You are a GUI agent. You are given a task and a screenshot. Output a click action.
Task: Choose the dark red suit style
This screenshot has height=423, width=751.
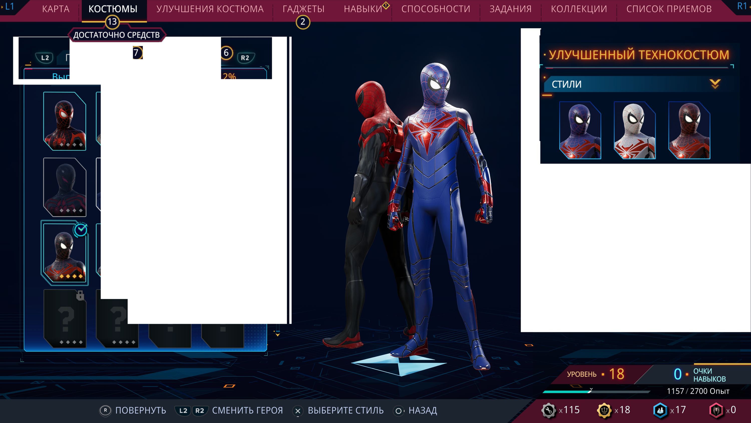tap(689, 130)
